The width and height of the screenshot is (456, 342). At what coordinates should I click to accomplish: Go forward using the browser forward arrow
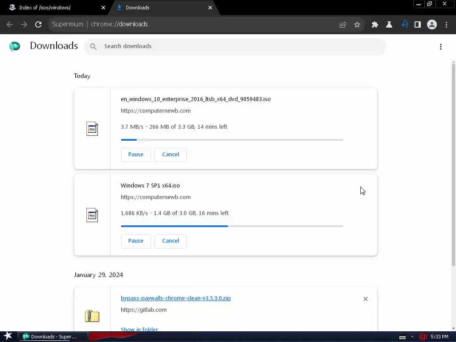tap(24, 24)
